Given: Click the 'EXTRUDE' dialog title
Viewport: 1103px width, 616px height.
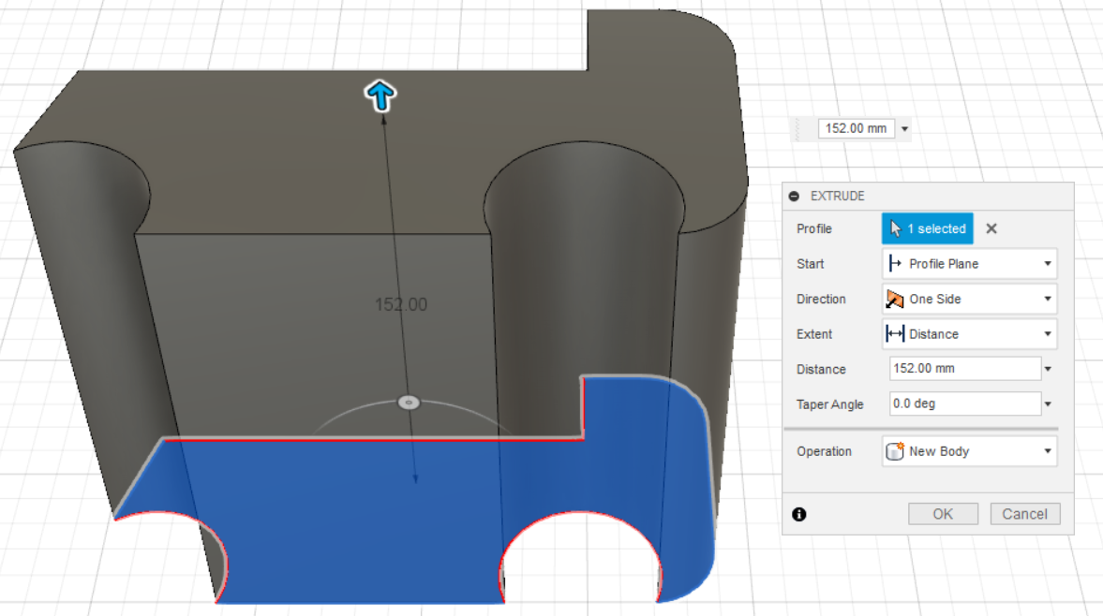Looking at the screenshot, I should (x=837, y=196).
